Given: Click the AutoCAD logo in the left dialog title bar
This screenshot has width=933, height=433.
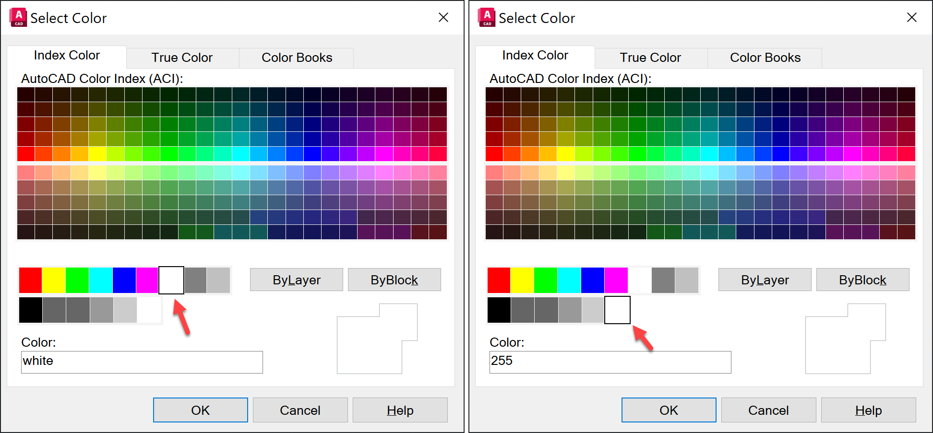Looking at the screenshot, I should (18, 17).
